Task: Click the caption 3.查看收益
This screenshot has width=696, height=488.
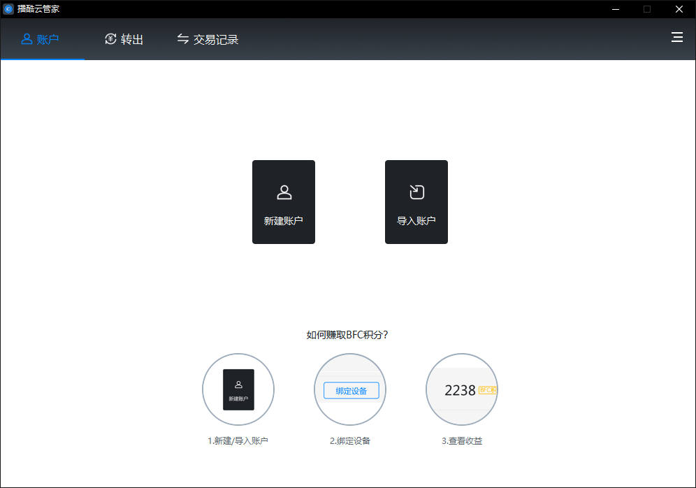Action: 462,441
